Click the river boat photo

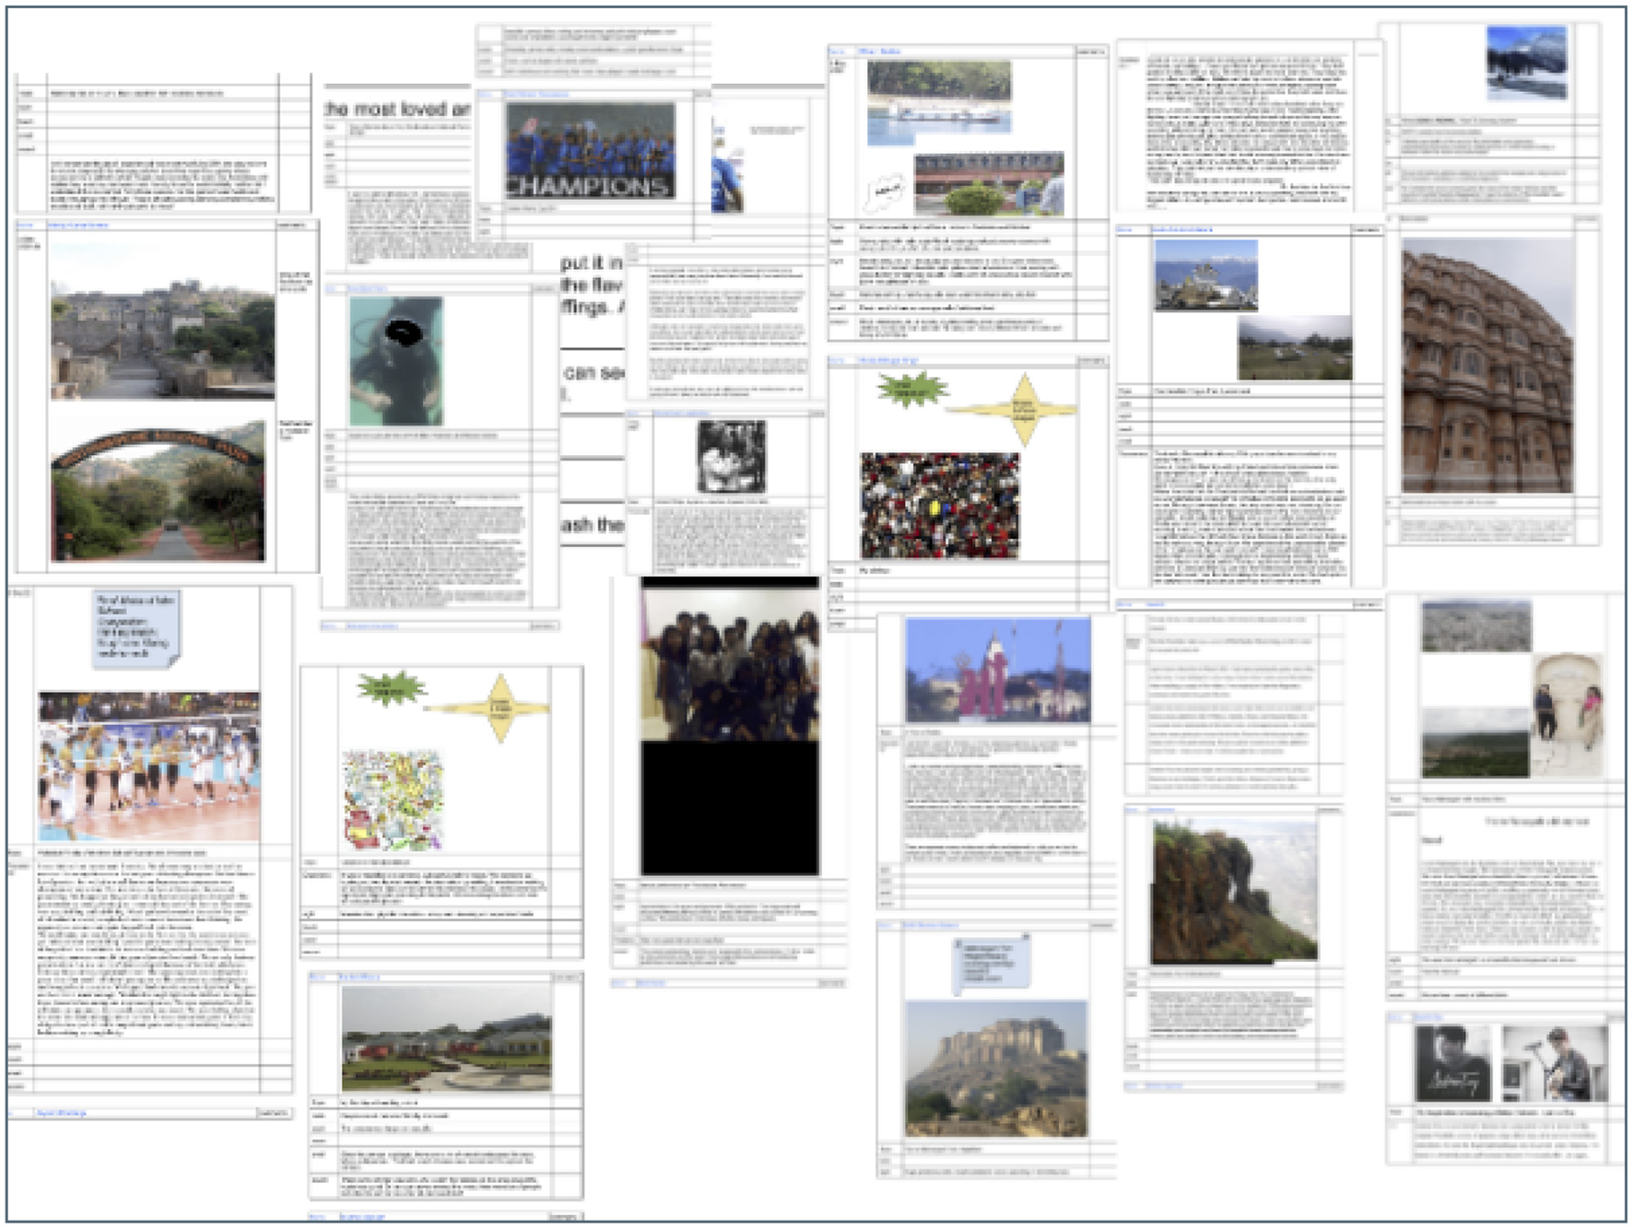(938, 103)
